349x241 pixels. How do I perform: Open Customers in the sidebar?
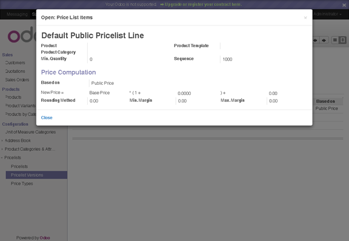(x=15, y=63)
